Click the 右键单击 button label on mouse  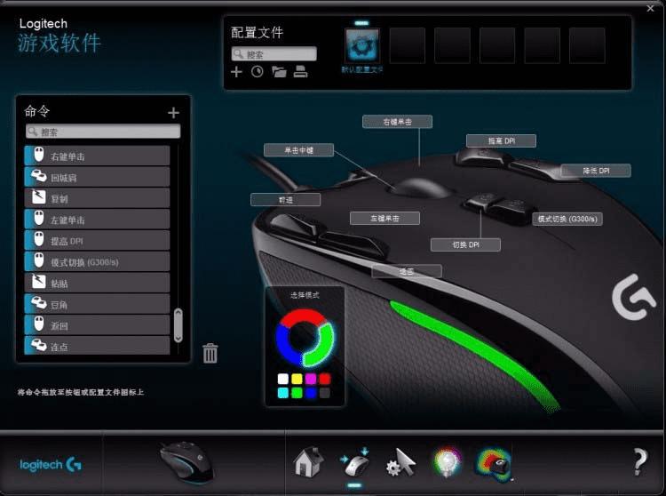(397, 122)
